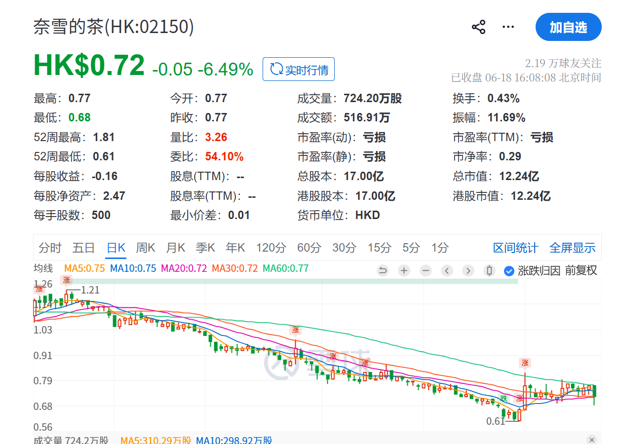This screenshot has height=444, width=620.
Task: Click the candlestick style icon
Action: click(x=490, y=270)
